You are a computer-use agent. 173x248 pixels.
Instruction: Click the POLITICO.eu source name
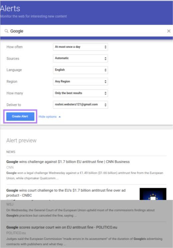pos(16,233)
